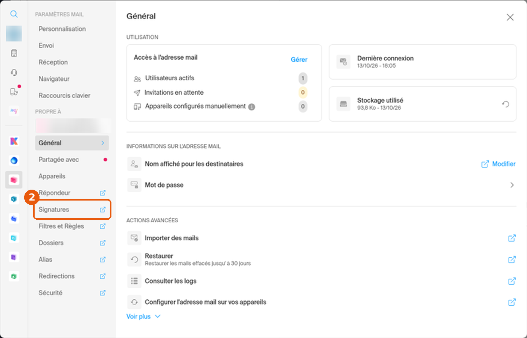Viewport: 527px width, 338px height.
Task: Click info icon beside Appareils configurés manuellement
Action: click(252, 107)
